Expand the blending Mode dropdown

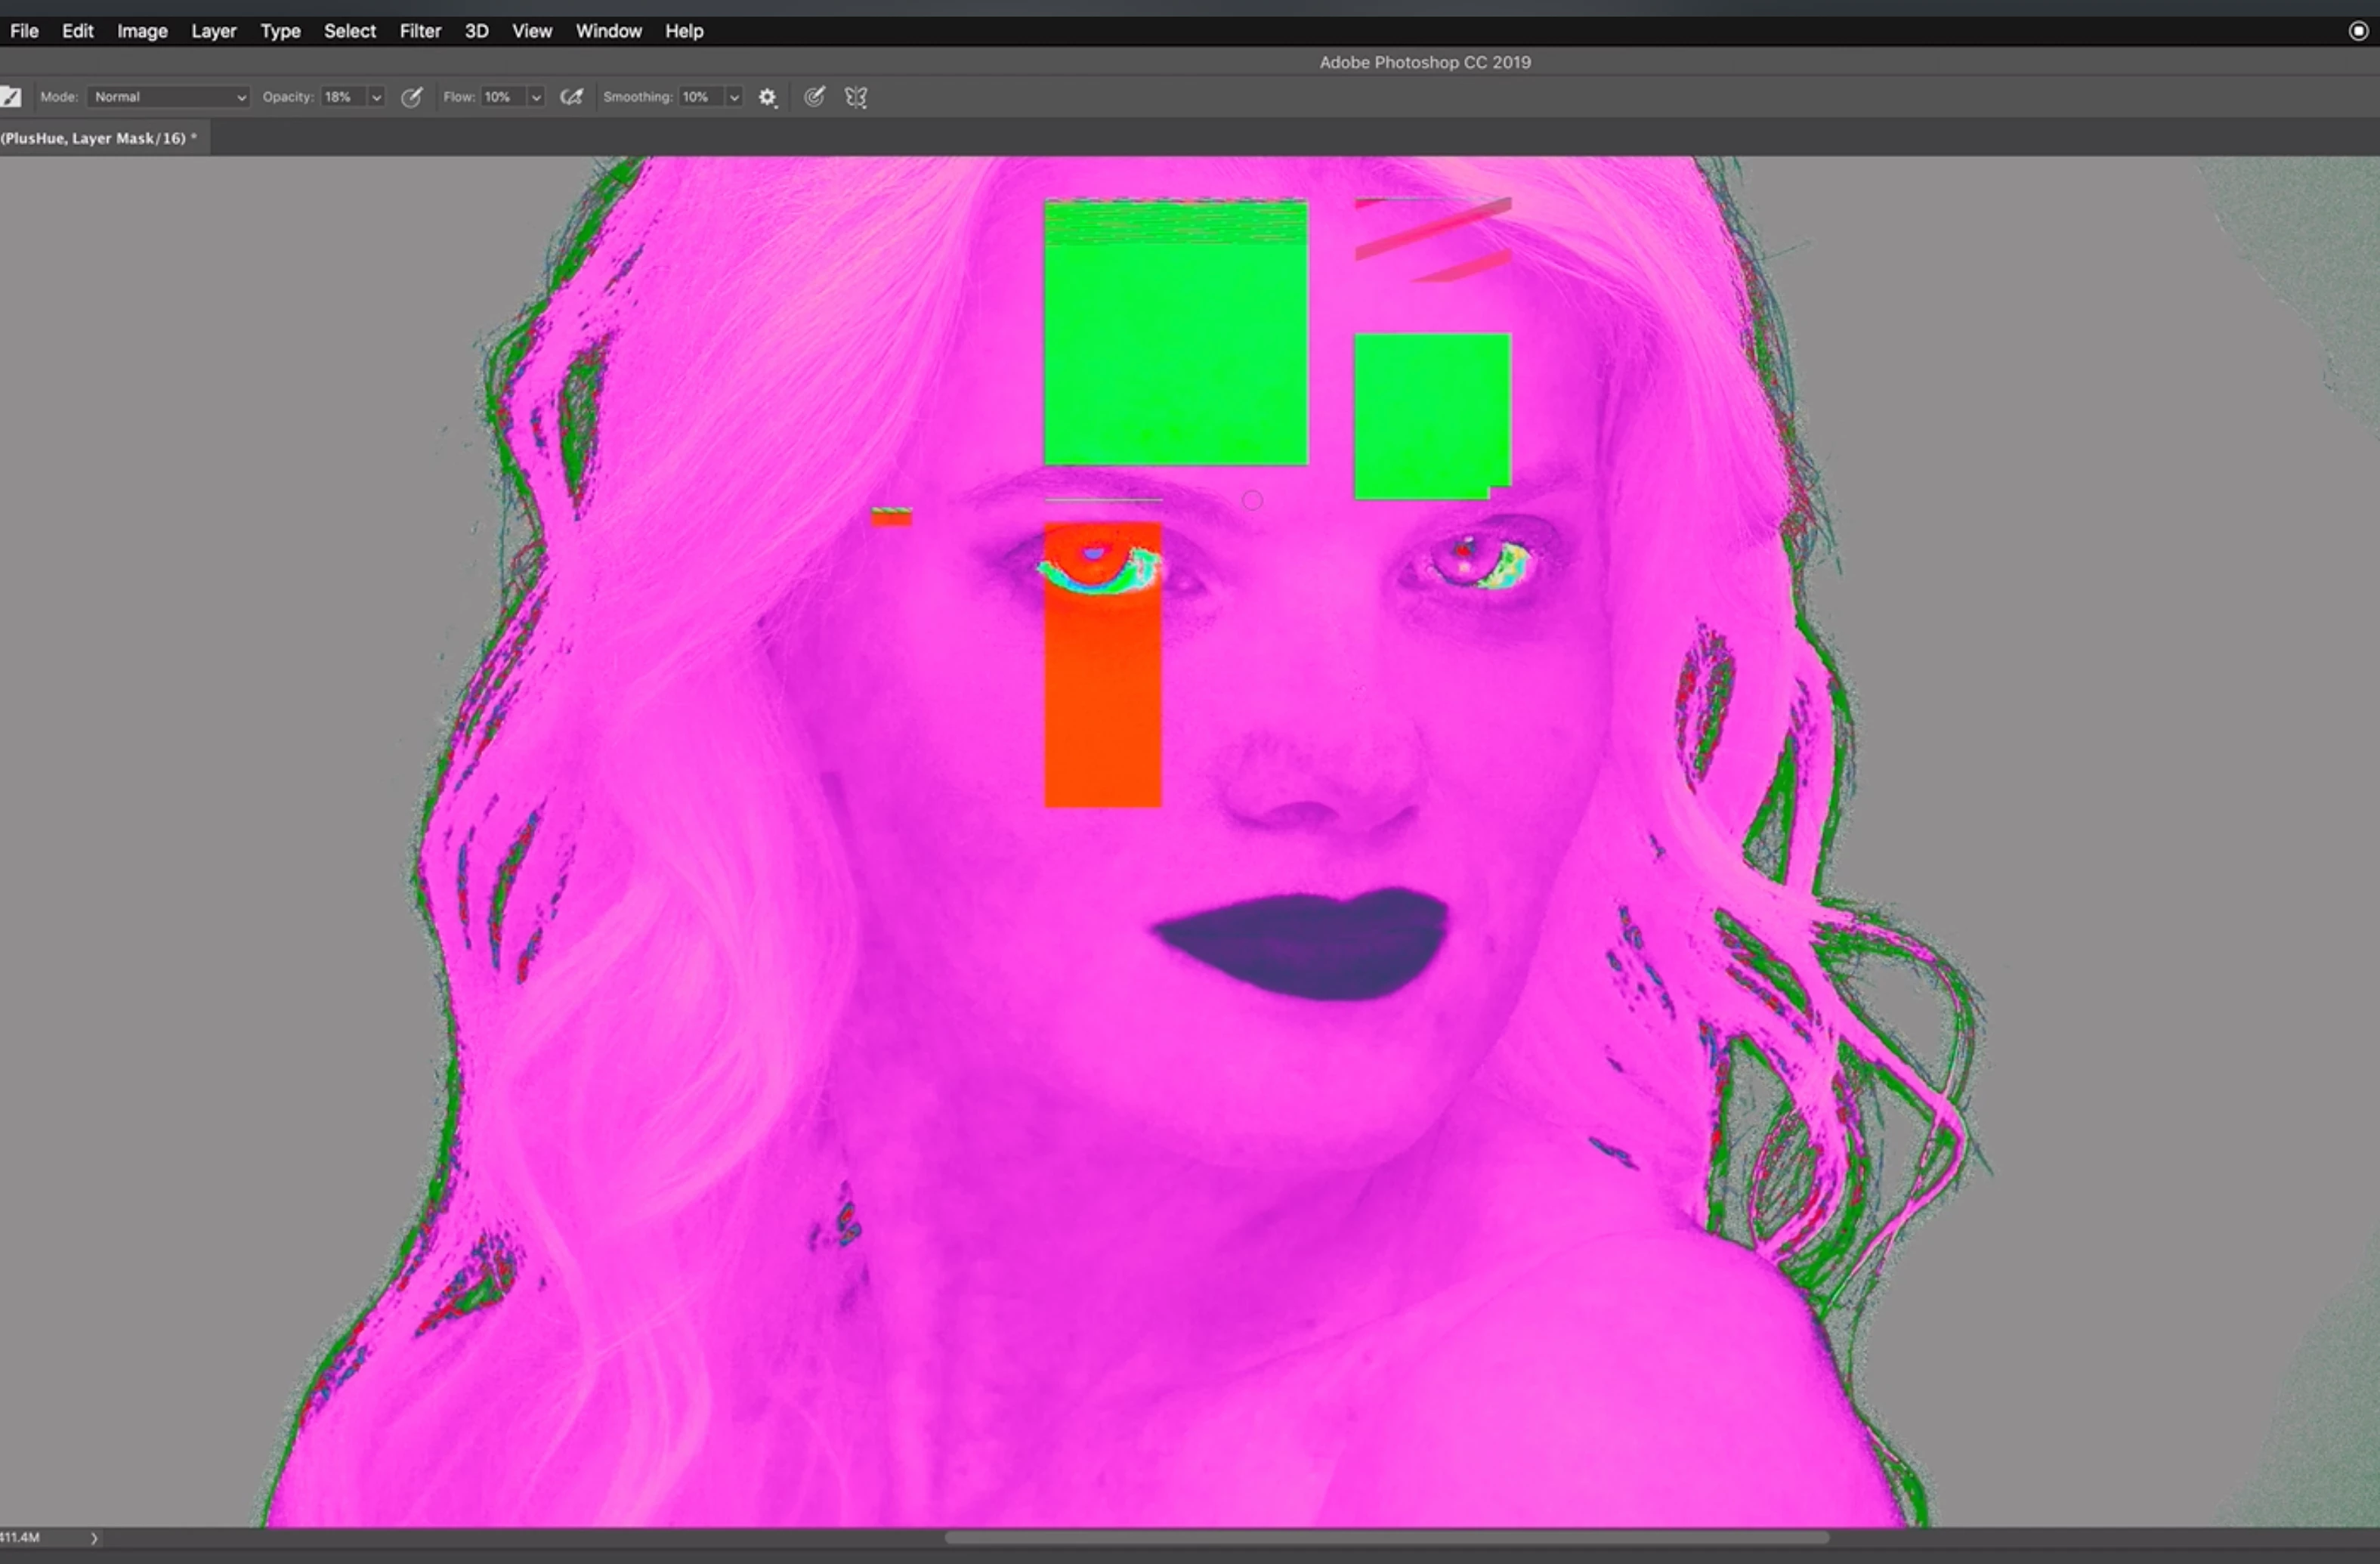click(x=168, y=97)
